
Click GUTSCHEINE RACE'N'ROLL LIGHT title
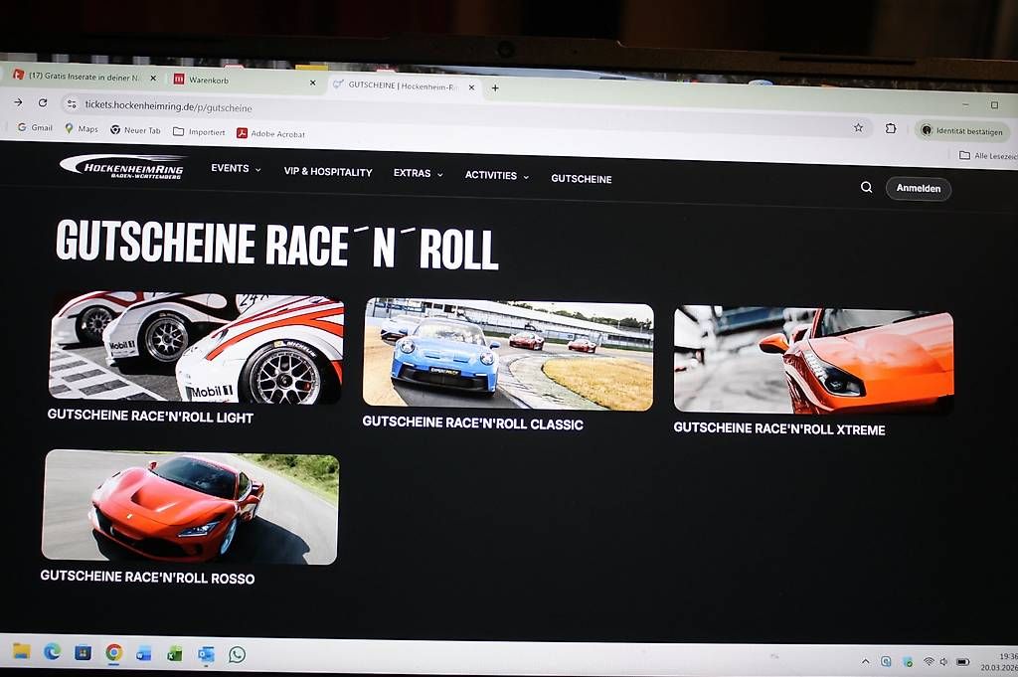pos(150,417)
